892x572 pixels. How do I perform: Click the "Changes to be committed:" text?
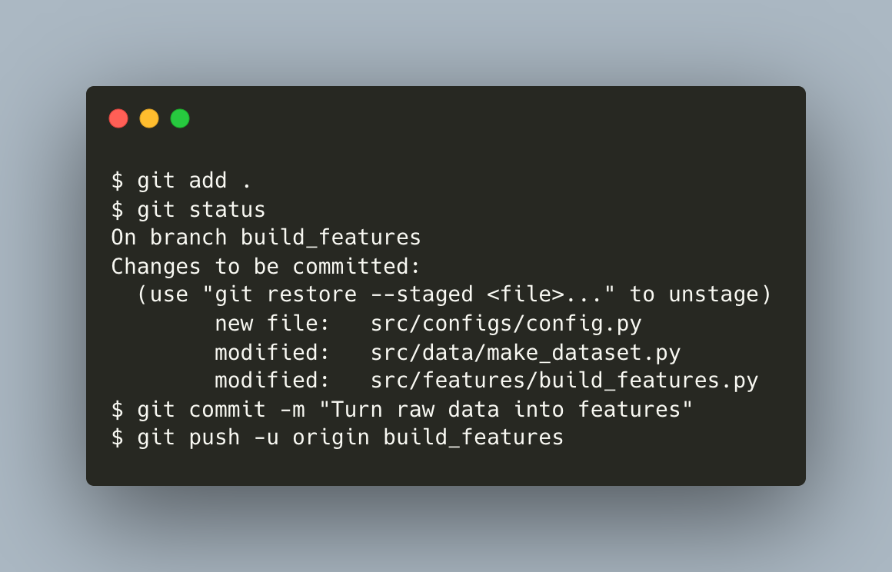pyautogui.click(x=265, y=267)
